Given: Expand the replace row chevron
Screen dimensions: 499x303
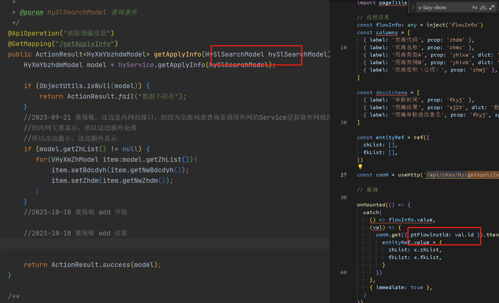Looking at the screenshot, I should [x=413, y=7].
